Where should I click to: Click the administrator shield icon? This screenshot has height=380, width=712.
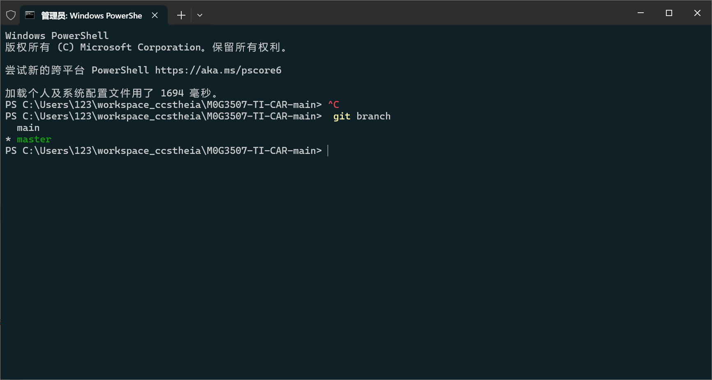tap(11, 16)
